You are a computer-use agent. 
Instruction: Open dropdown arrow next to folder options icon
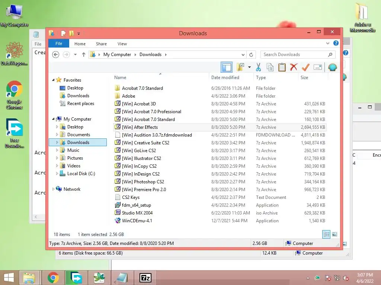pyautogui.click(x=249, y=67)
